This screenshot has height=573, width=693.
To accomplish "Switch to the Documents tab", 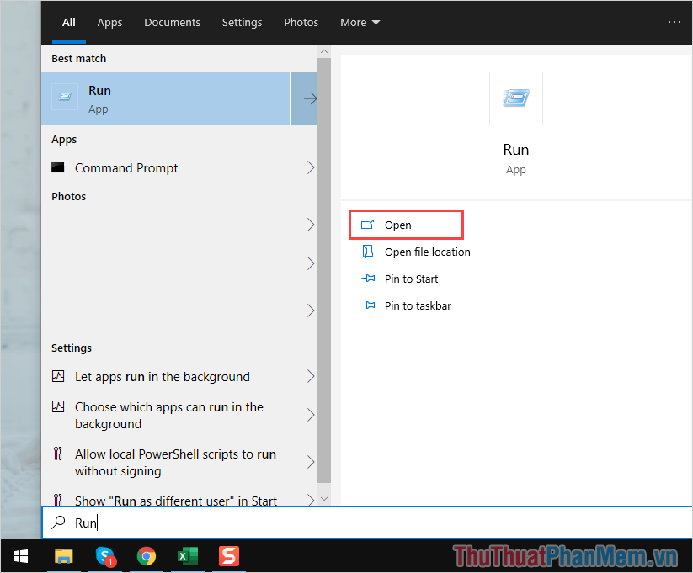I will tap(172, 22).
